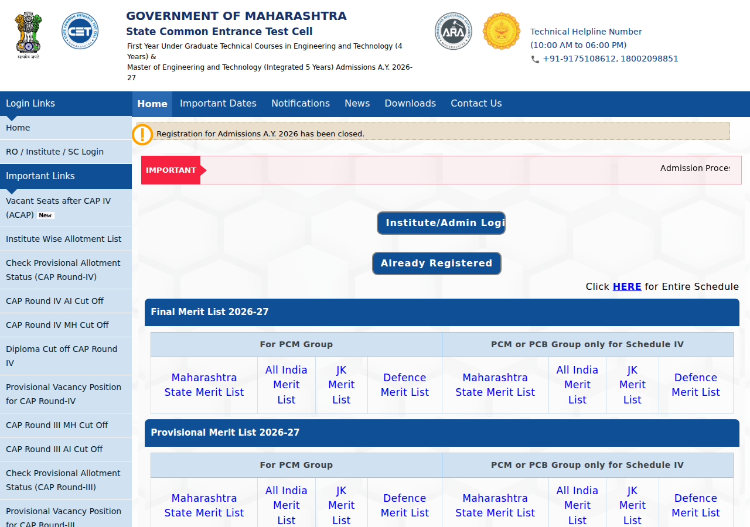Viewport: 750px width, 527px height.
Task: Open the Home tab in navigation bar
Action: [x=152, y=104]
